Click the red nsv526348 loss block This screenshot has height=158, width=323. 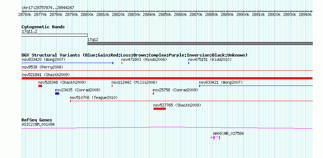(40, 86)
